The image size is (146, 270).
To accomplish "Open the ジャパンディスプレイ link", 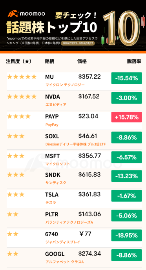I will click(x=63, y=242).
